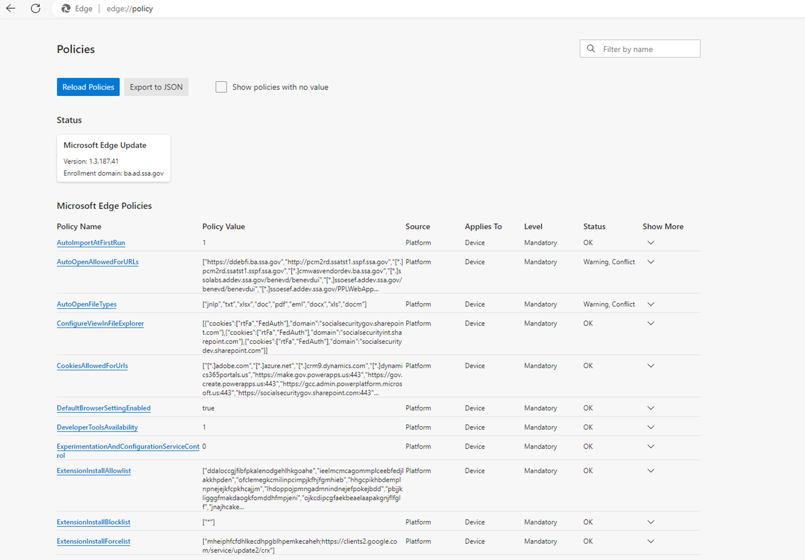Click the Show More column header

[x=663, y=226]
